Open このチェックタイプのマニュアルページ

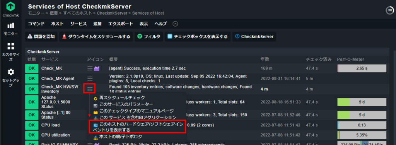click(x=137, y=111)
